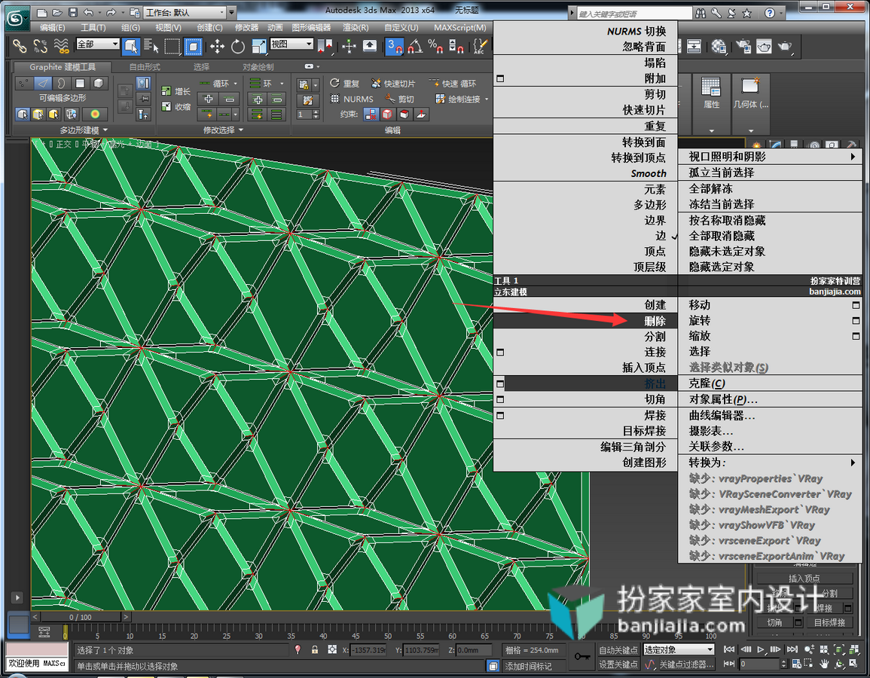
Task: Open the 渲染(R) menu
Action: pyautogui.click(x=355, y=27)
